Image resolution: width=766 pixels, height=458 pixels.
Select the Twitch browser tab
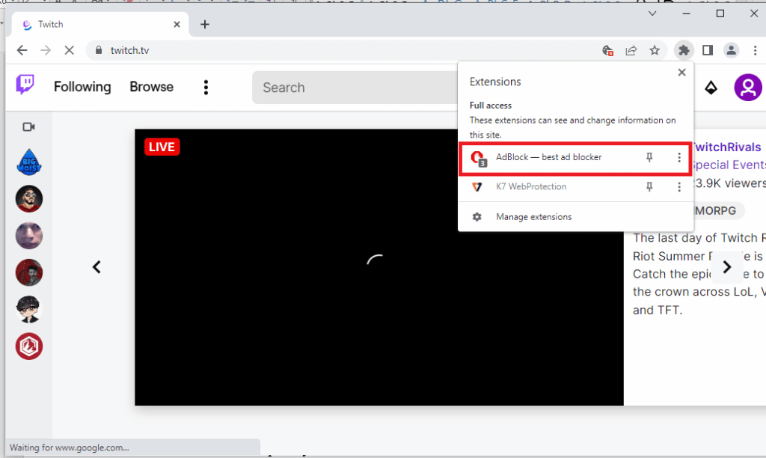pyautogui.click(x=99, y=25)
